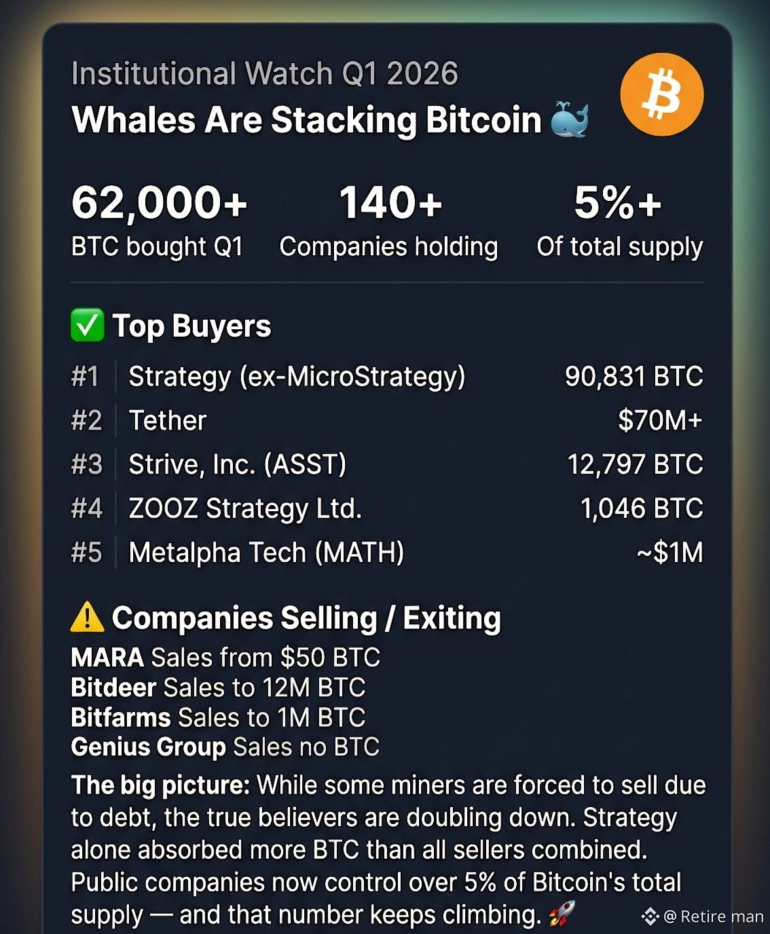Click the Bitdeer sales line

[218, 688]
